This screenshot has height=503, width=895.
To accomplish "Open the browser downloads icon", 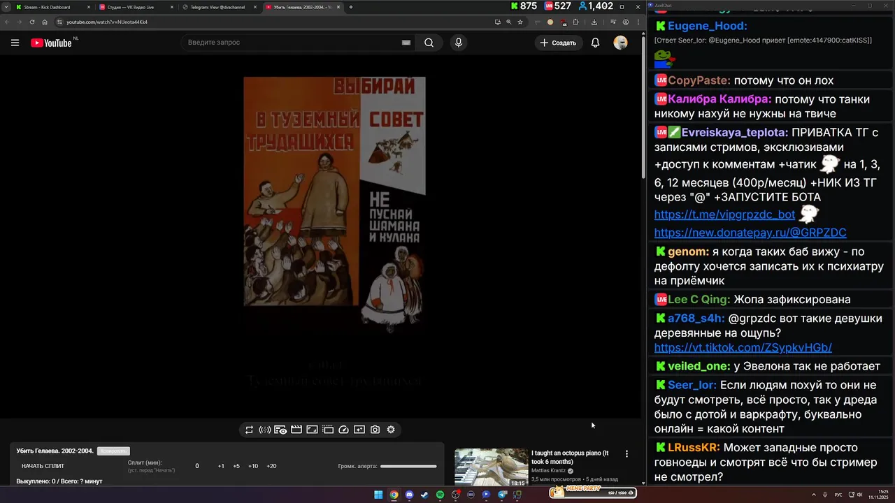I will [594, 22].
